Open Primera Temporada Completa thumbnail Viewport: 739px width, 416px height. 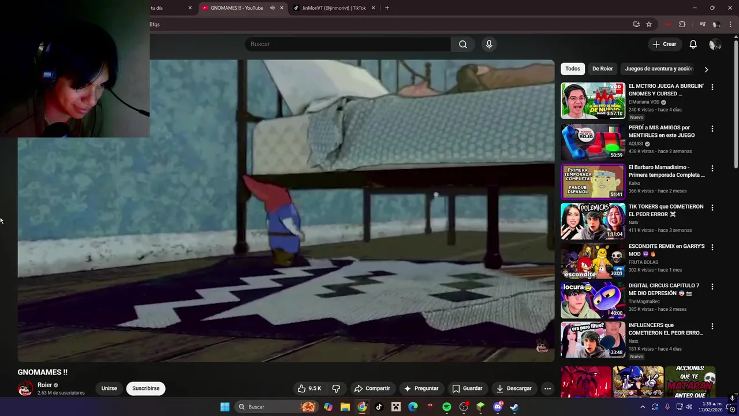(593, 181)
